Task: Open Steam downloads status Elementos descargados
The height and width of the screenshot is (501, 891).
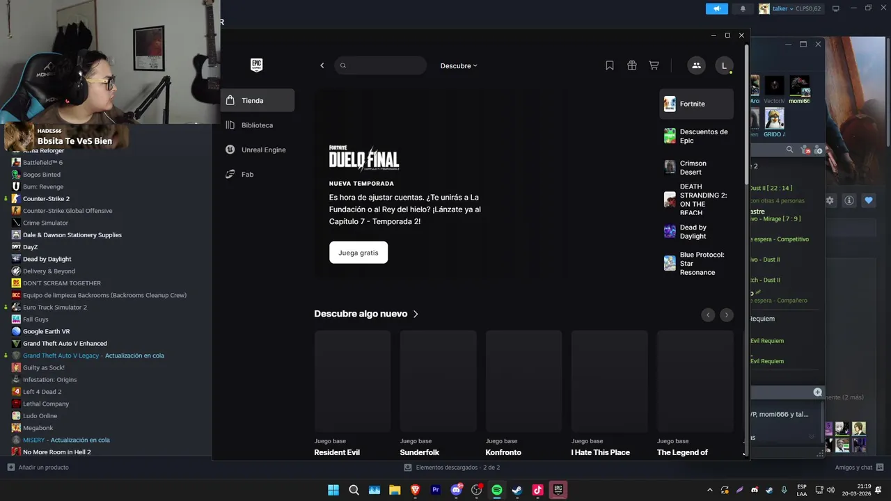Action: point(452,468)
